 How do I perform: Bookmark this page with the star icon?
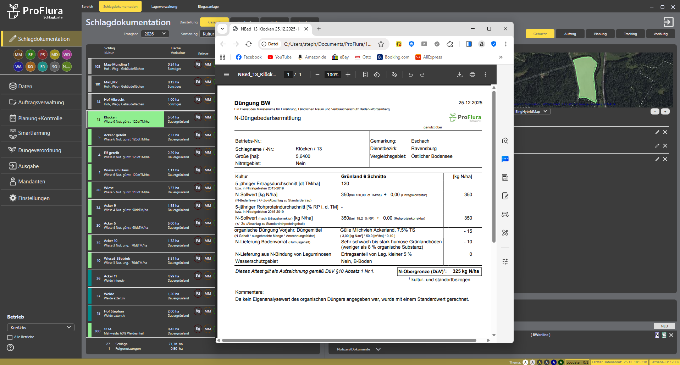(381, 44)
